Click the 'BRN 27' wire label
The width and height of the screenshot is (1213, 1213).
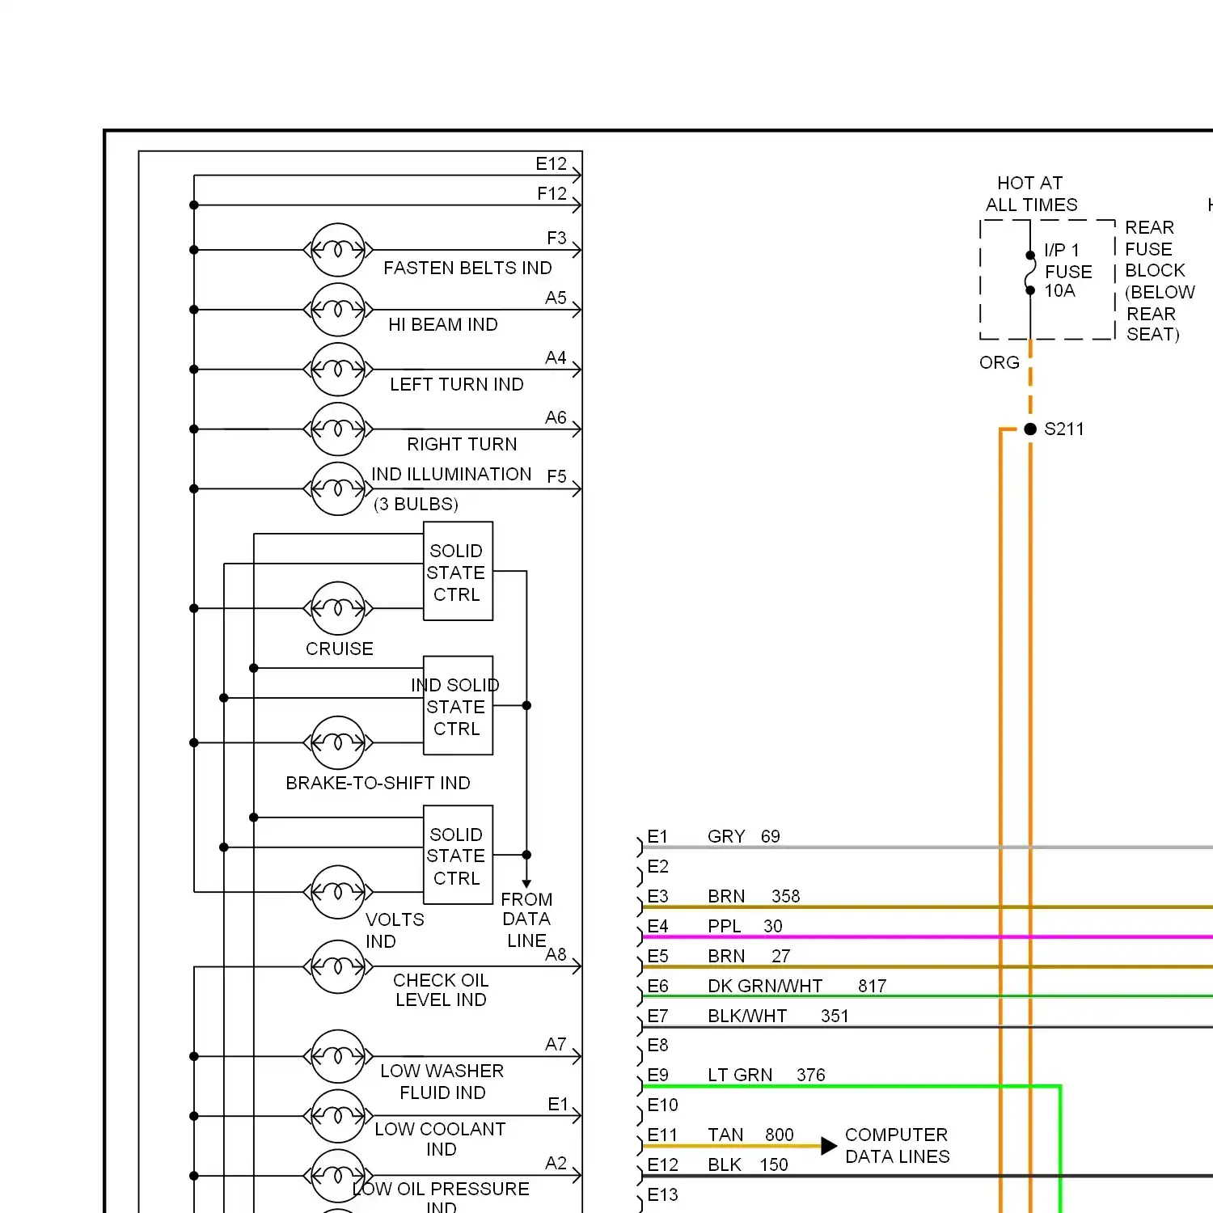pos(749,956)
